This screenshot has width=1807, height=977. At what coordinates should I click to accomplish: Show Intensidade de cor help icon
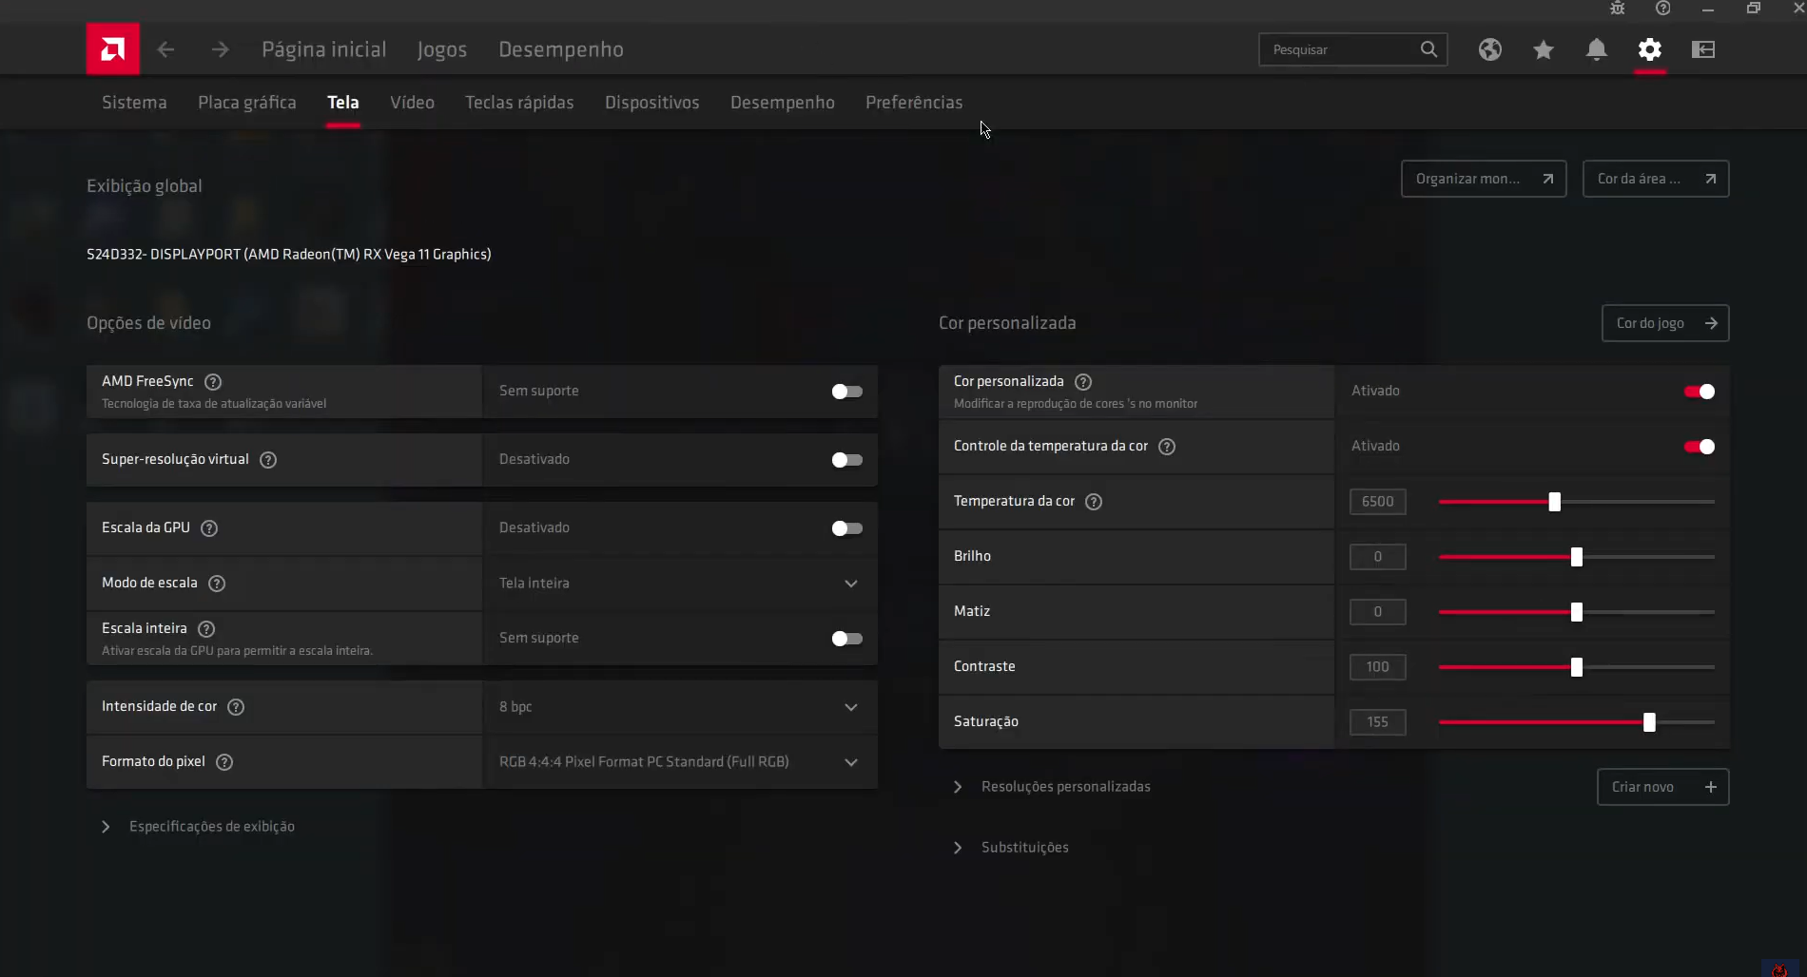pos(236,707)
